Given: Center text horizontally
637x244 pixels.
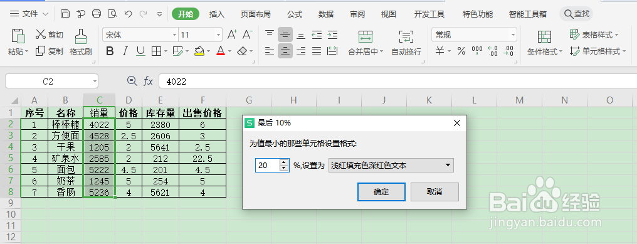Looking at the screenshot, I should pos(285,51).
